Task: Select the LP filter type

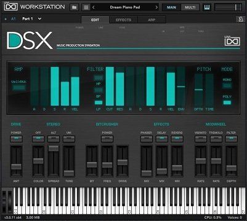Action: point(99,103)
